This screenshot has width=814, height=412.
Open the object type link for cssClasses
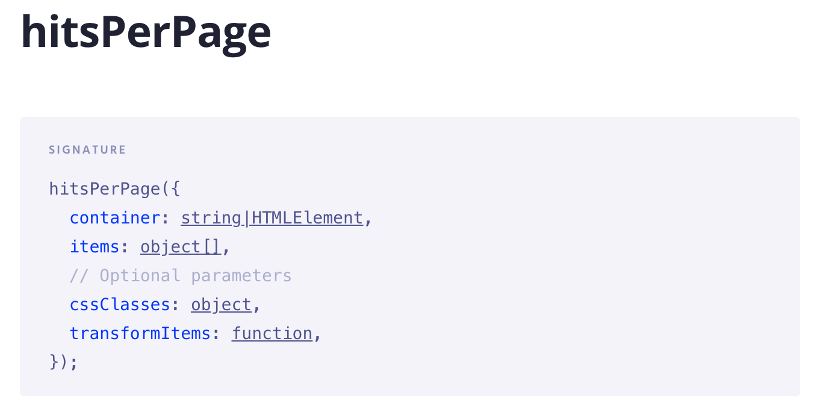tap(221, 305)
